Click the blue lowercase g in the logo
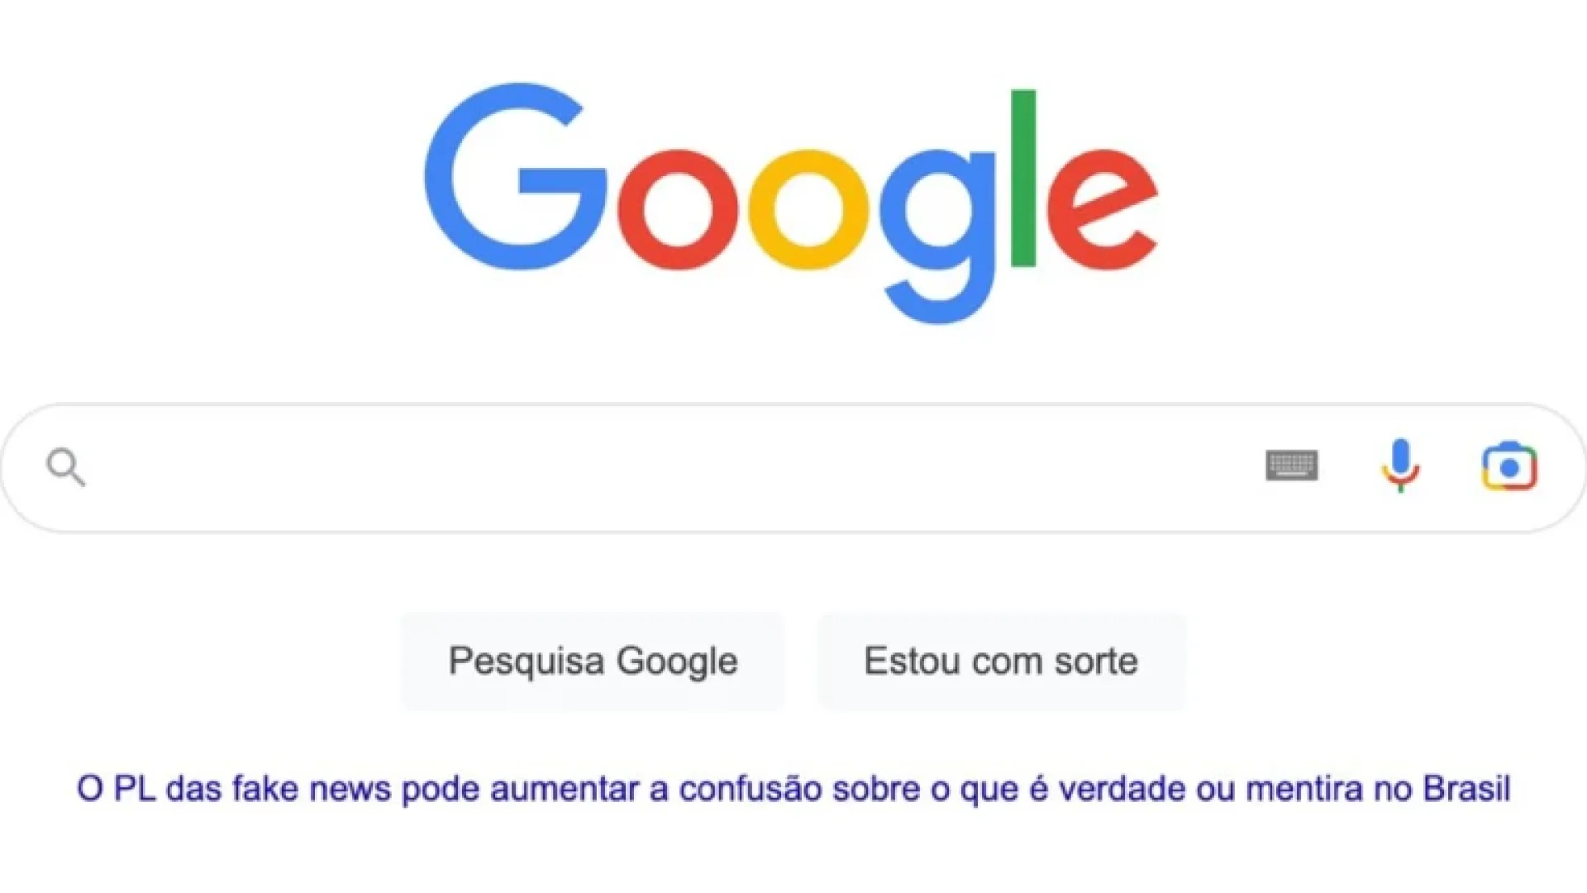 point(938,236)
